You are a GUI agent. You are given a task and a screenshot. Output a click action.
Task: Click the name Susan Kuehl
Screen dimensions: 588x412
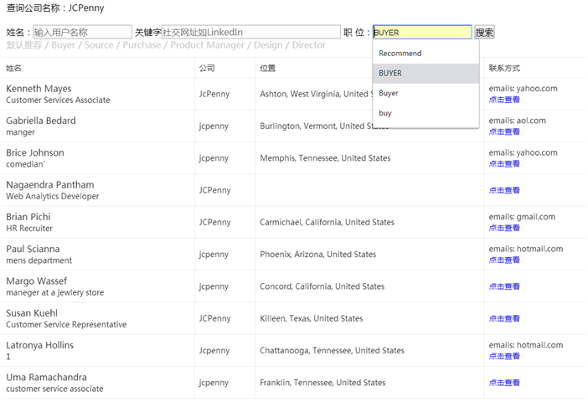tap(32, 313)
